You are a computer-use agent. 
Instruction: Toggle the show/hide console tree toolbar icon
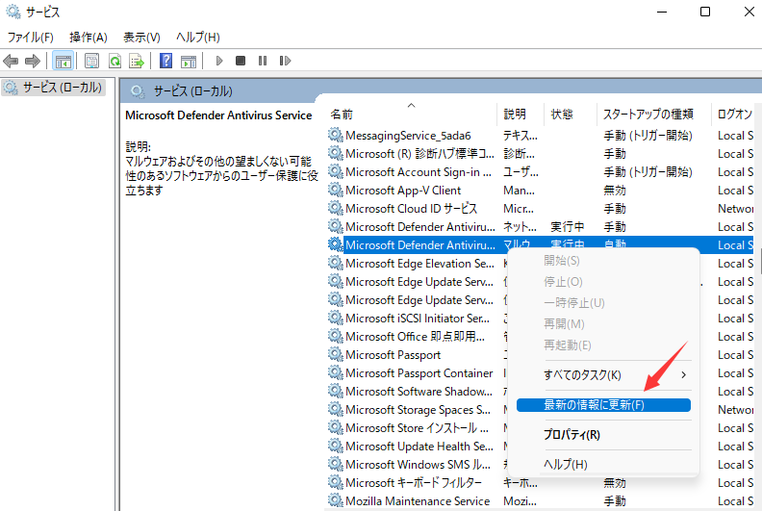(63, 61)
